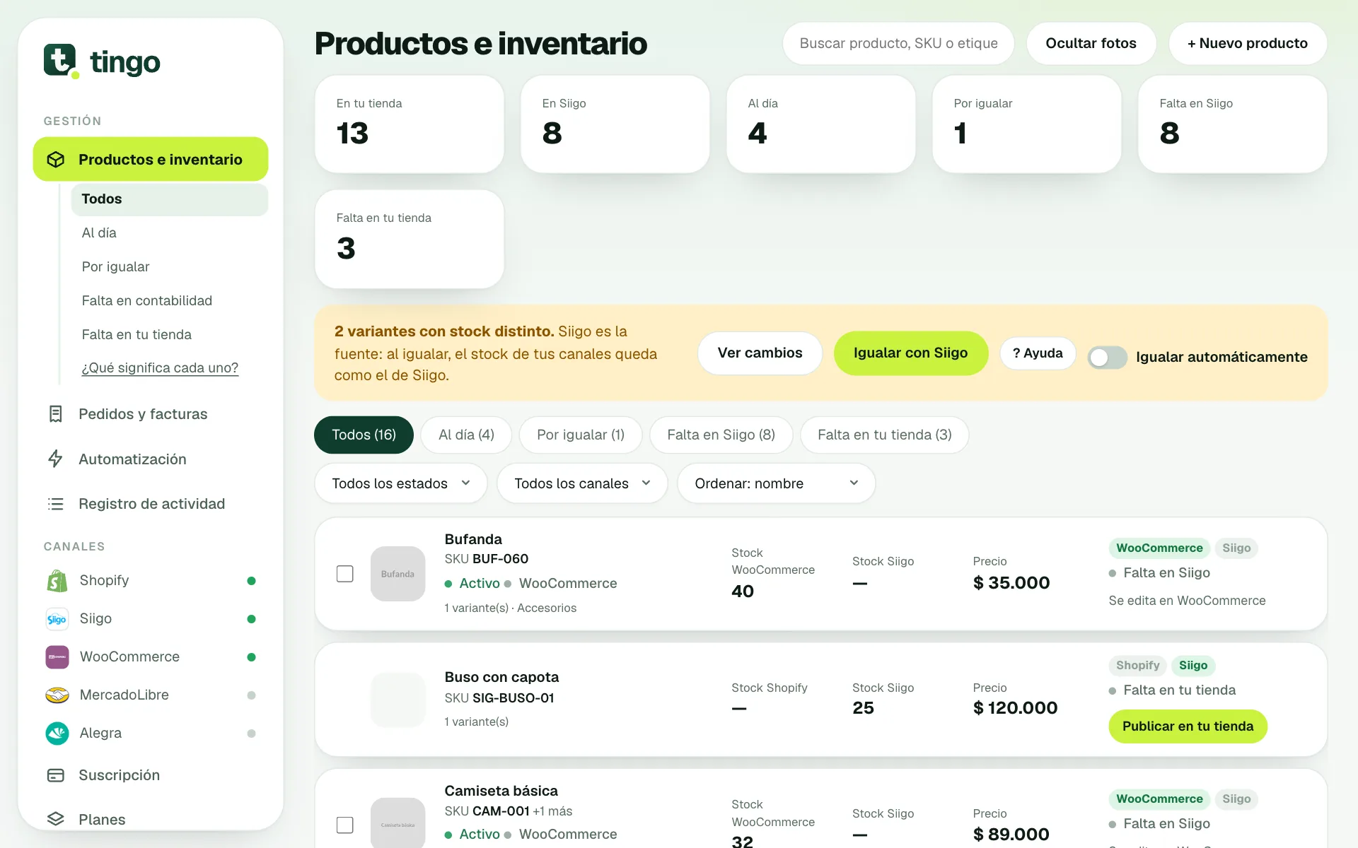Select the Al día (4) filter tab
The height and width of the screenshot is (848, 1358).
pyautogui.click(x=466, y=435)
